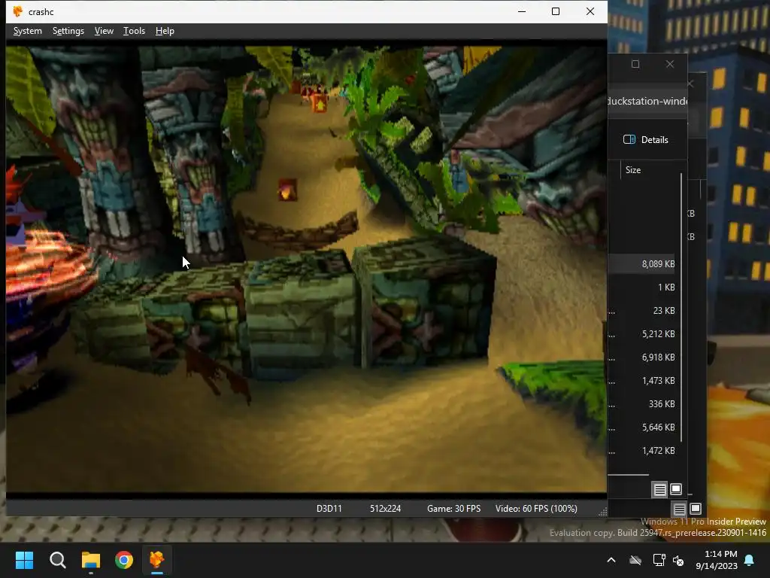Open the System menu
This screenshot has width=770, height=578.
coord(28,31)
